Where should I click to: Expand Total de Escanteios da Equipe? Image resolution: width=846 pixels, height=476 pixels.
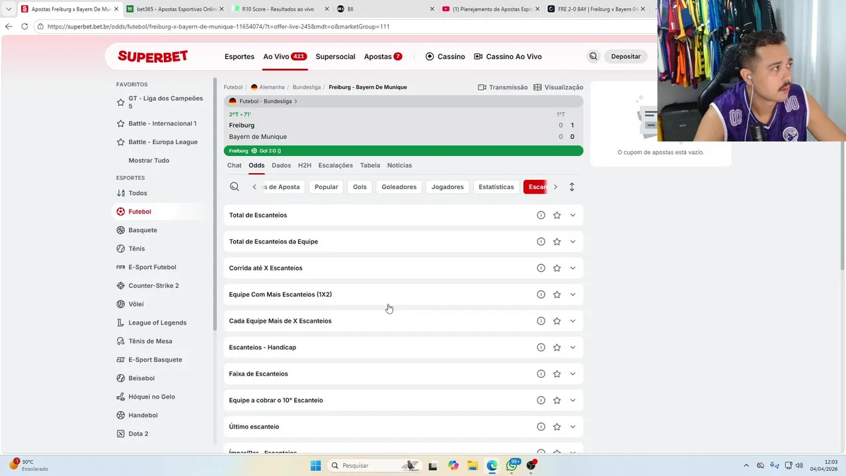coord(572,241)
